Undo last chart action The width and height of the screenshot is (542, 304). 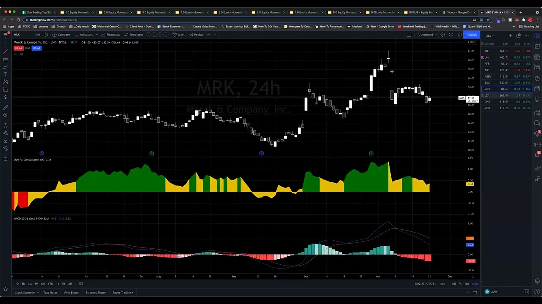tap(209, 35)
